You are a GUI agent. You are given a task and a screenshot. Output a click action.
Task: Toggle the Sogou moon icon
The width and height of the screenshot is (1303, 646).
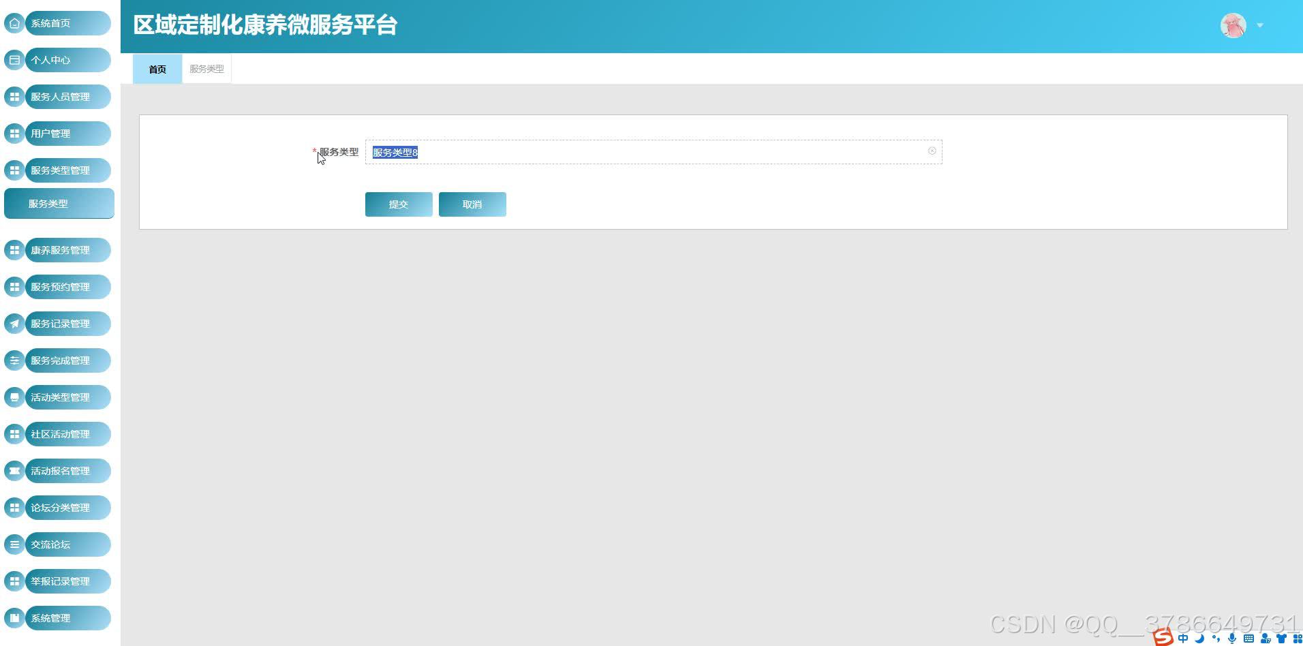tap(1199, 639)
